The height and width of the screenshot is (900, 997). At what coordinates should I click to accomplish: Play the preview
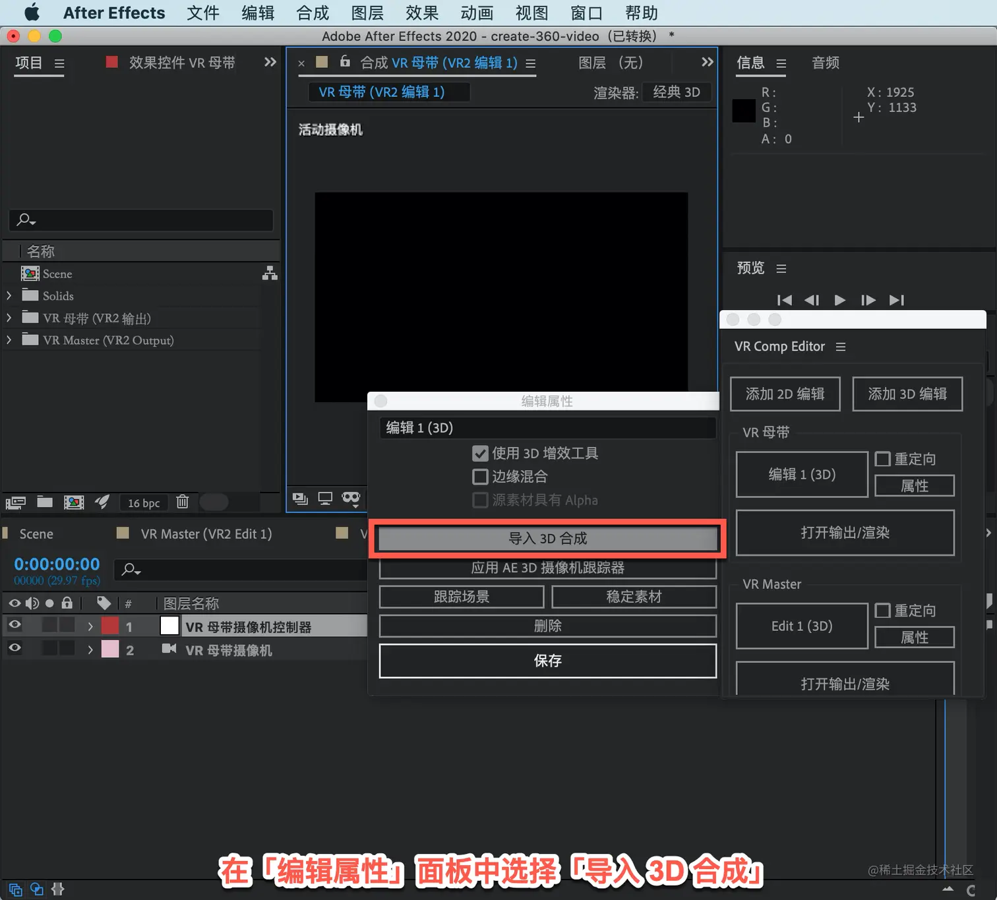[x=839, y=300]
